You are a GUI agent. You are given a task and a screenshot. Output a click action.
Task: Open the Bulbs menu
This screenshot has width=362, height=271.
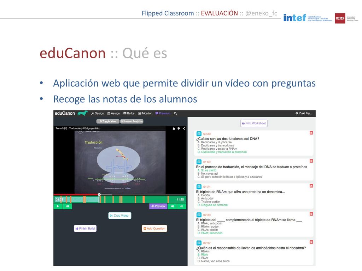click(129, 113)
